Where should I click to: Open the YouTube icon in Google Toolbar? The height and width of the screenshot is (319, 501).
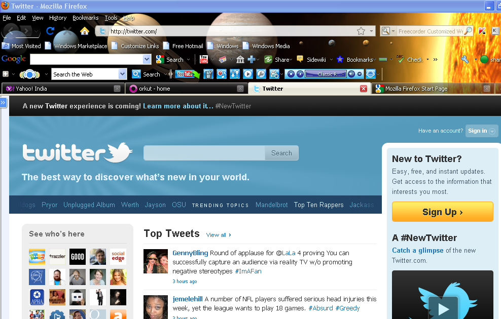203,59
